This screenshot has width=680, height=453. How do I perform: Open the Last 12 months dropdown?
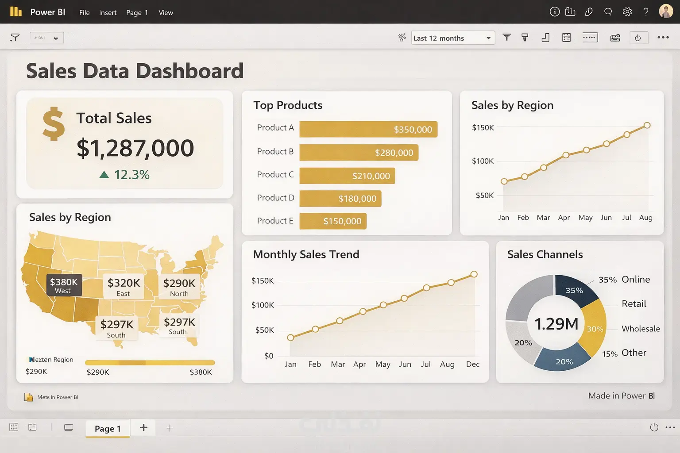(453, 38)
